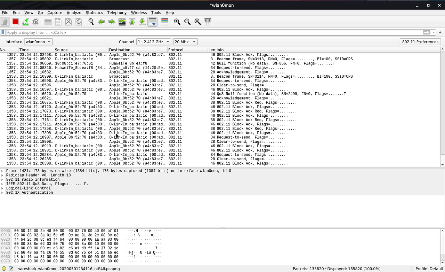Restart the current capture
This screenshot has width=445, height=272.
click(x=25, y=22)
